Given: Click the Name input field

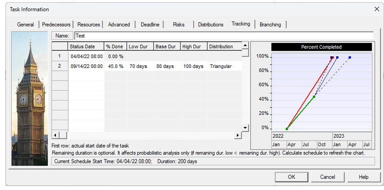Looking at the screenshot, I should [x=223, y=36].
